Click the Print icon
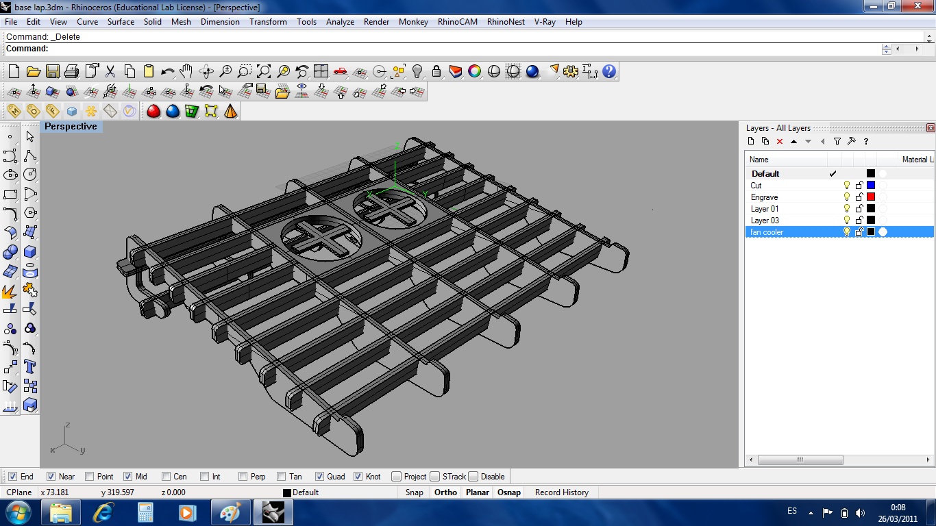This screenshot has height=526, width=936. 71,71
